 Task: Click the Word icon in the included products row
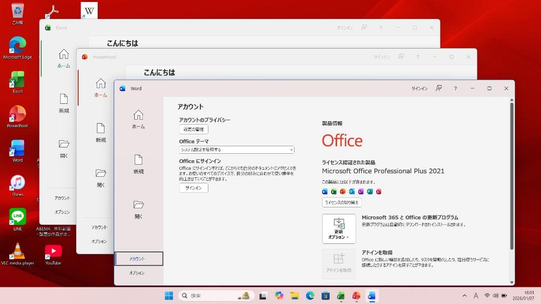point(325,191)
